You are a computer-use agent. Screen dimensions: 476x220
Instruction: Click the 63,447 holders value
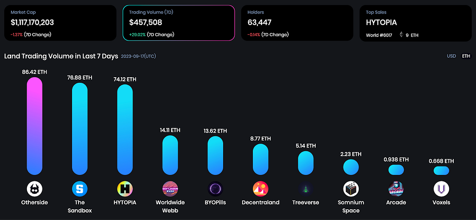pos(259,22)
